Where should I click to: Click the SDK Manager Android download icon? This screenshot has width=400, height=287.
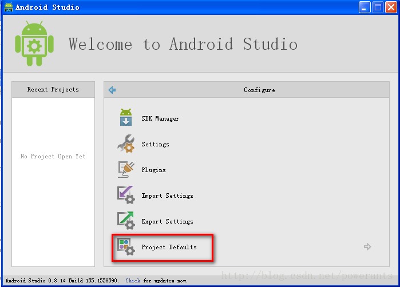[x=126, y=117]
